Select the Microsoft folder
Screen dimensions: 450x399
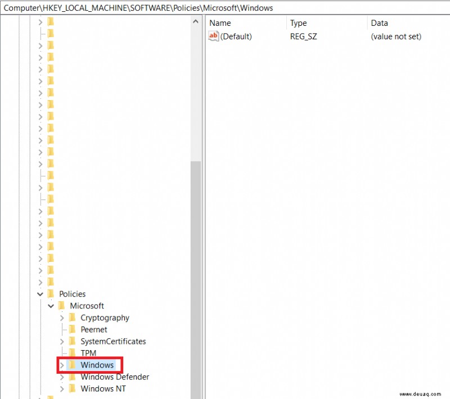pos(87,306)
